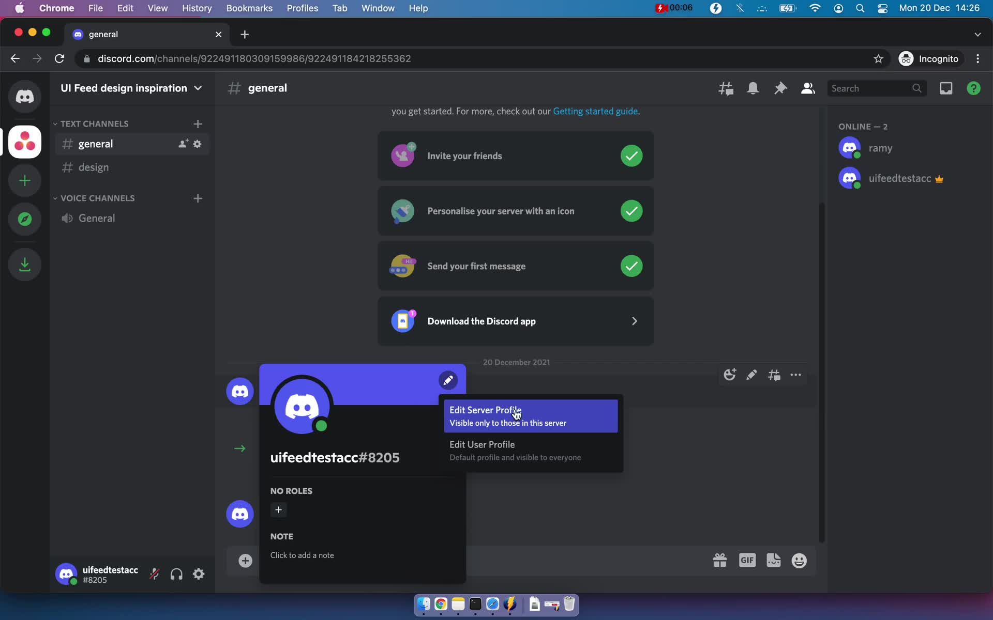
Task: Open notification settings bell icon
Action: [x=753, y=88]
